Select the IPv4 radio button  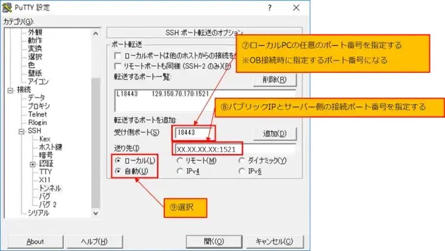[x=180, y=171]
